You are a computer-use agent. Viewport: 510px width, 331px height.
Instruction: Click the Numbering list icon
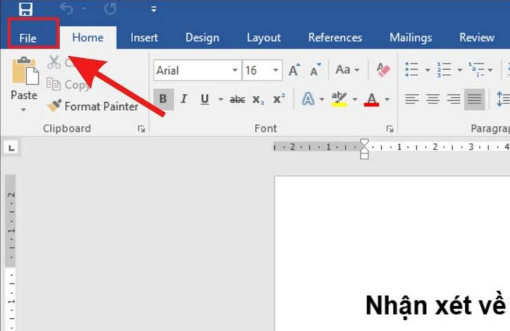click(444, 70)
